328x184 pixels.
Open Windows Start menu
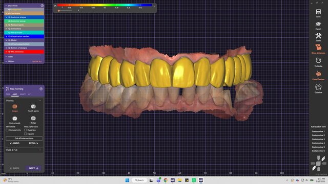coord(127,180)
